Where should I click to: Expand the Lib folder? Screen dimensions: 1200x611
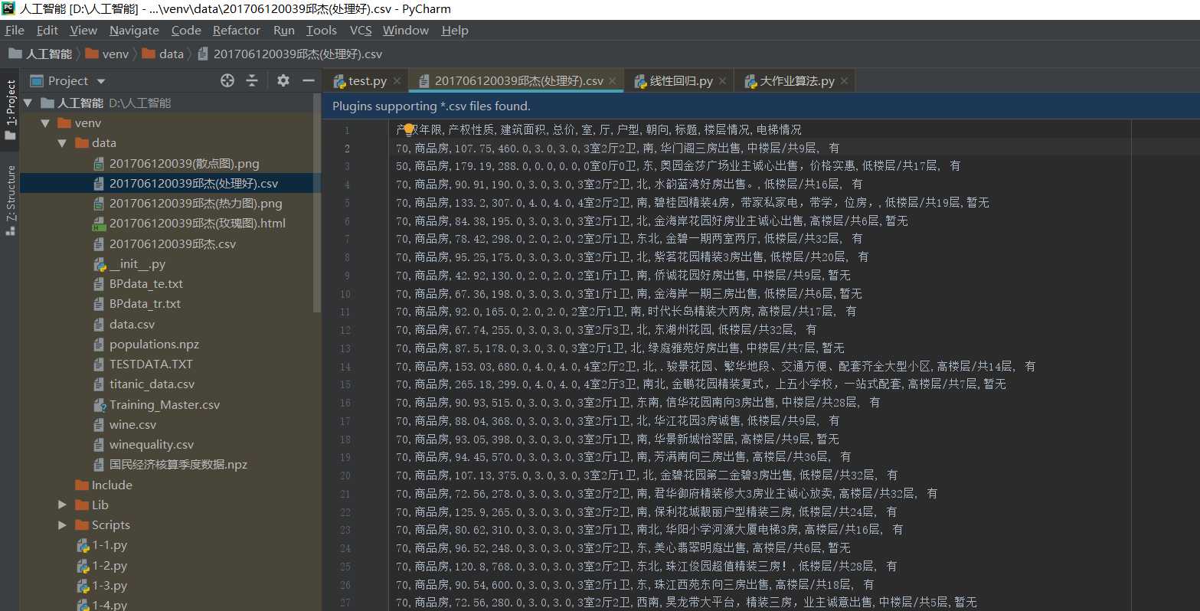click(x=62, y=505)
